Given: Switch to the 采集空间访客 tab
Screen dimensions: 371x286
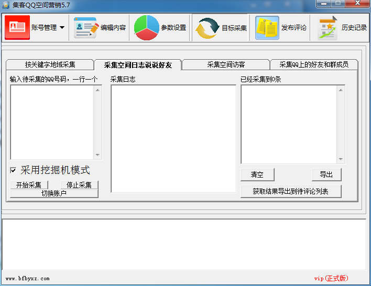Looking at the screenshot, I should click(226, 65).
